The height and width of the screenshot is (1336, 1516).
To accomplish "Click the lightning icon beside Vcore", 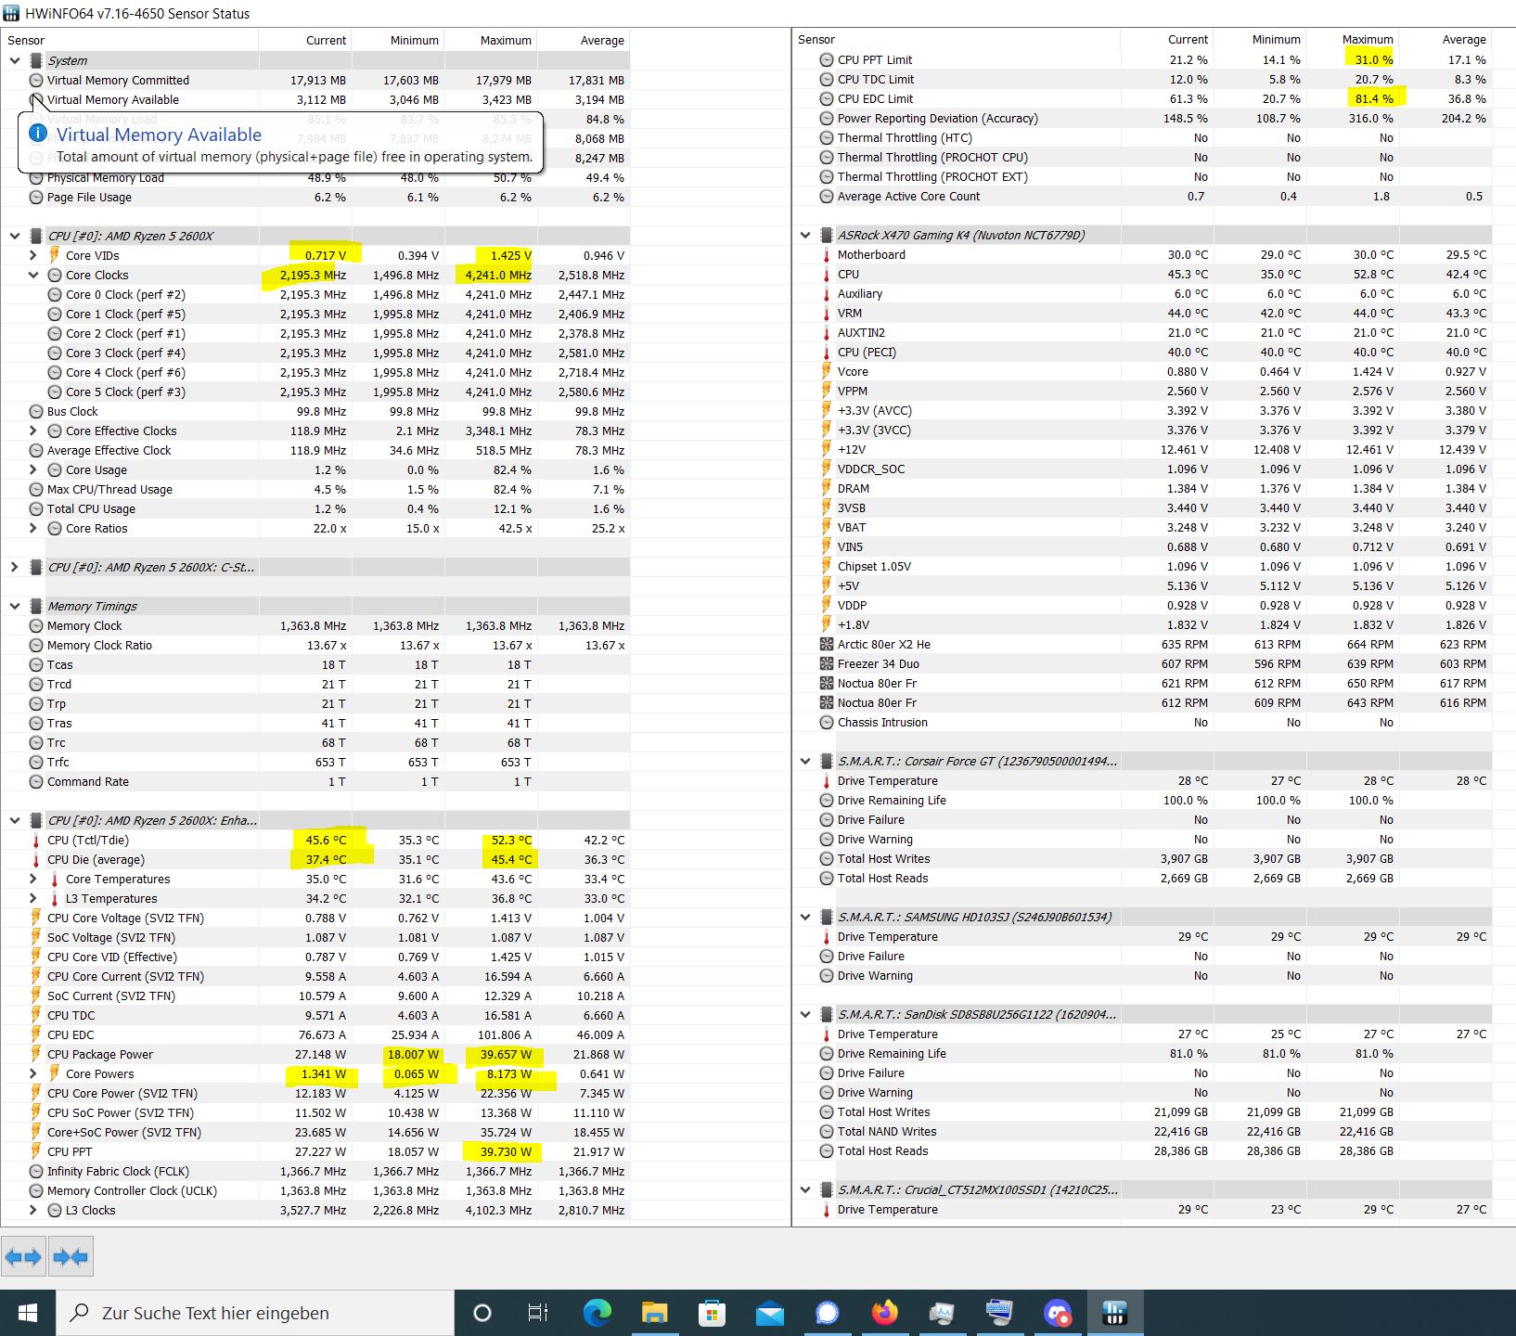I will tap(827, 371).
